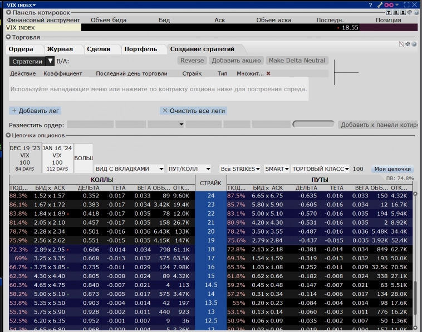The width and height of the screenshot is (422, 332).
Task: Open the ВИД С ВКЛАДКАМИ dropdown
Action: (129, 169)
